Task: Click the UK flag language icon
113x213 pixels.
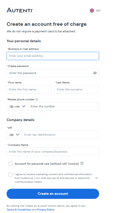Action: (x=92, y=11)
